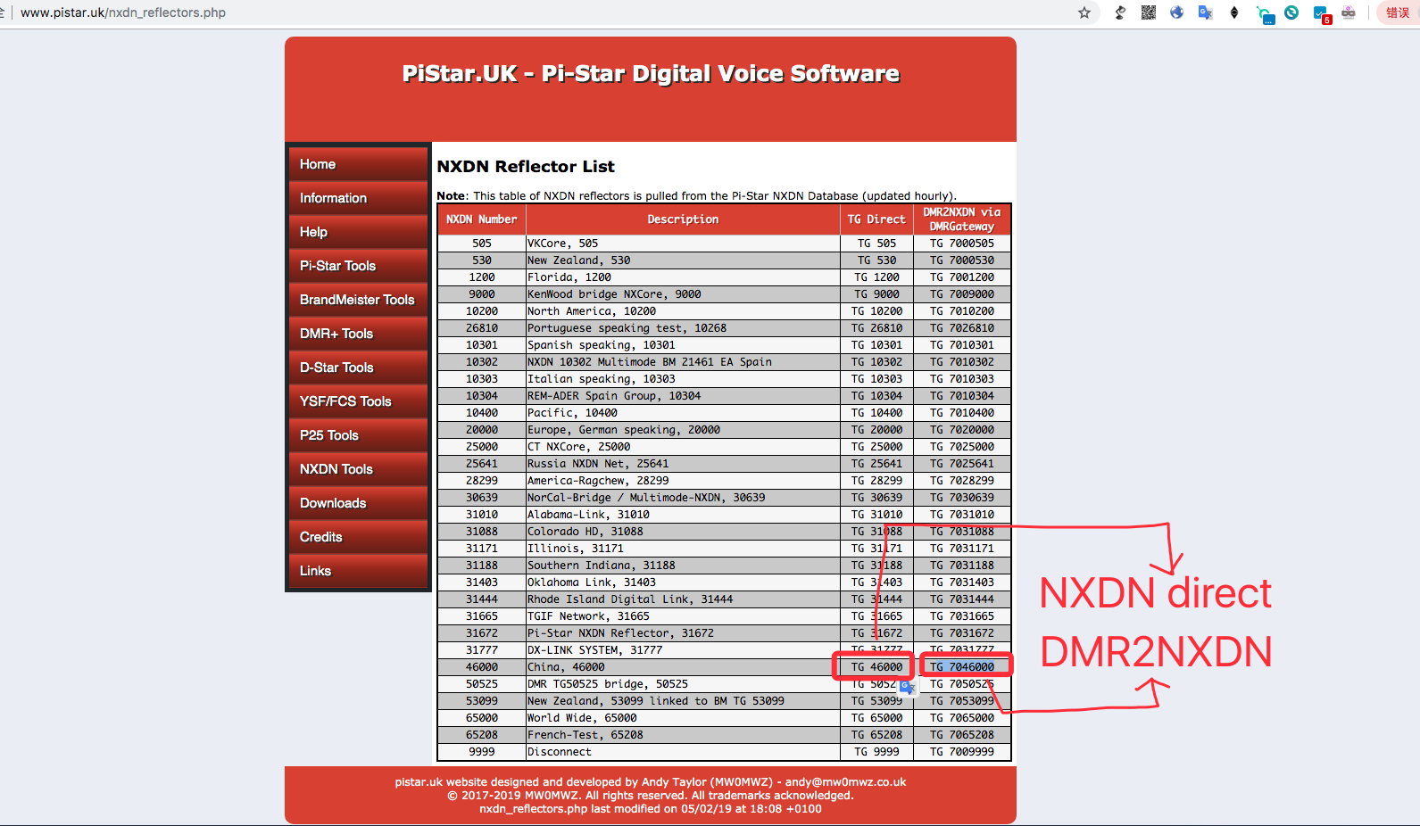
Task: Click the 'Alabama-Link, 31010' cell
Action: [683, 515]
